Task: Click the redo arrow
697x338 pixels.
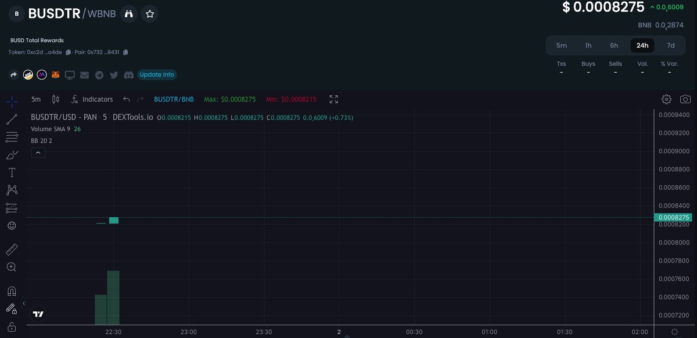Action: (x=140, y=99)
